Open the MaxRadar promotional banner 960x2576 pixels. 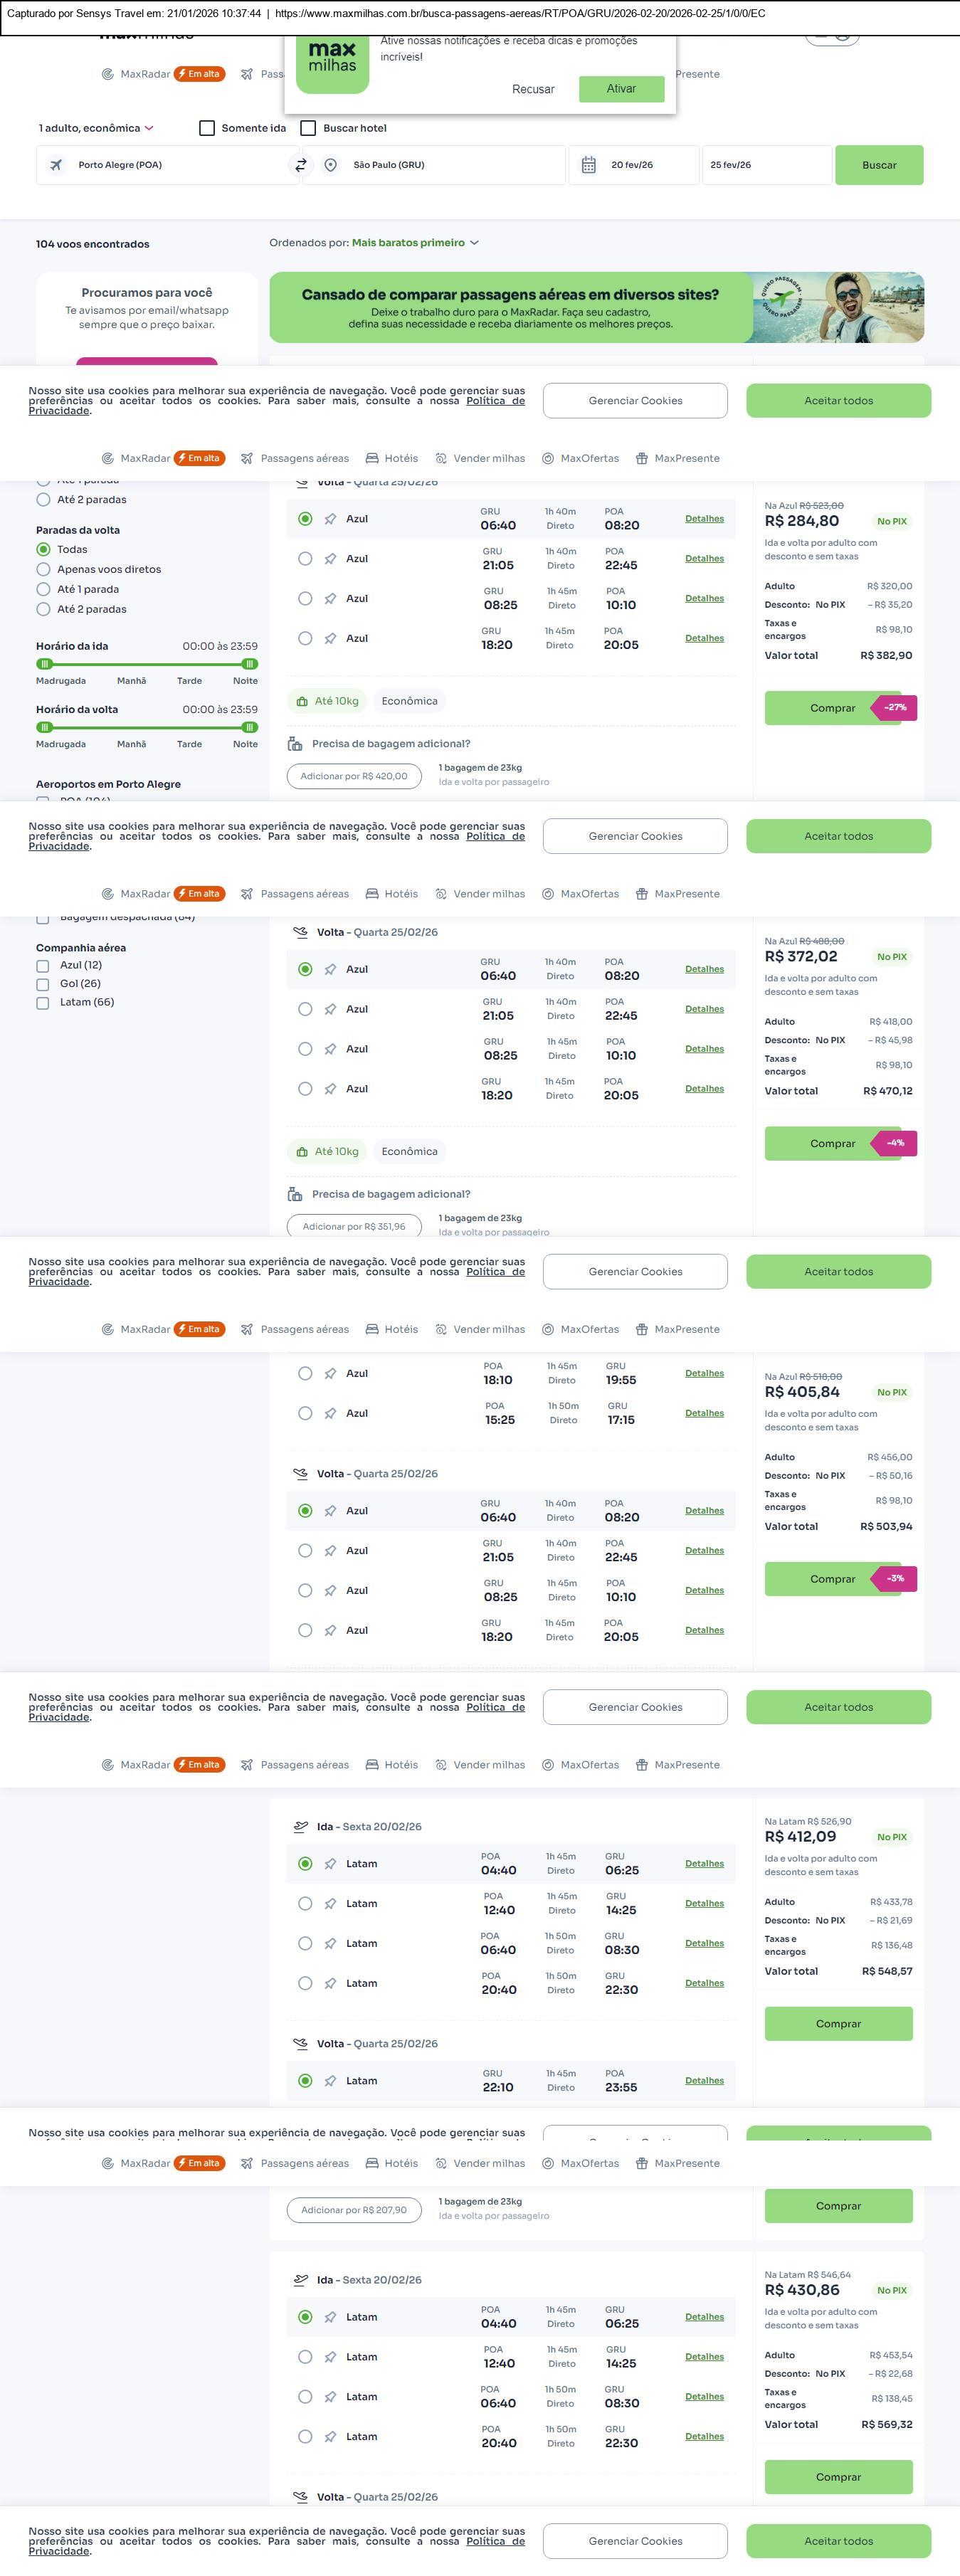point(596,308)
